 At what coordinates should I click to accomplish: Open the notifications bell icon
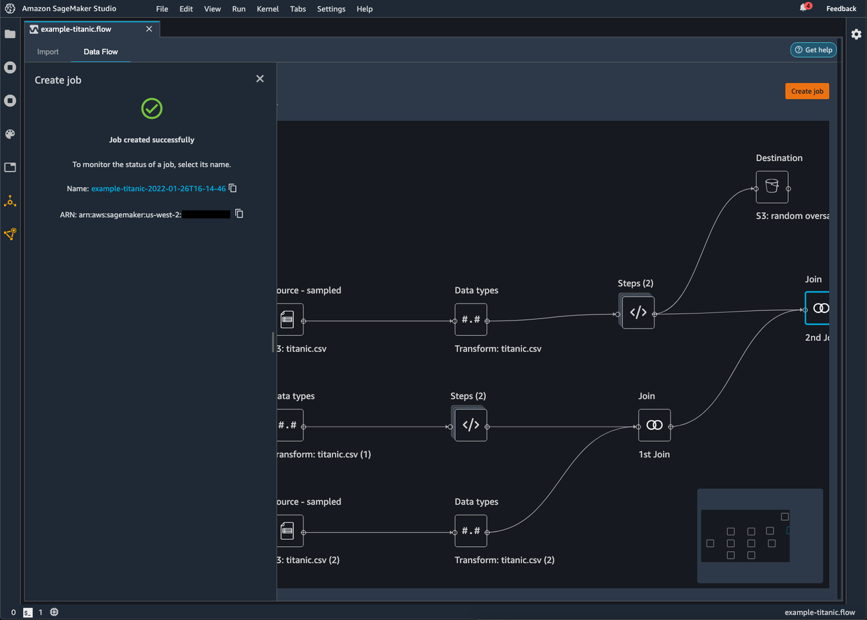pyautogui.click(x=804, y=8)
